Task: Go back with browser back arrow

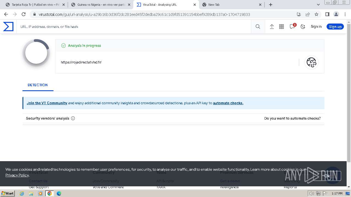Action: pyautogui.click(x=6, y=14)
